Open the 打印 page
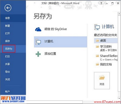The width and height of the screenshot is (121, 104). point(13,56)
